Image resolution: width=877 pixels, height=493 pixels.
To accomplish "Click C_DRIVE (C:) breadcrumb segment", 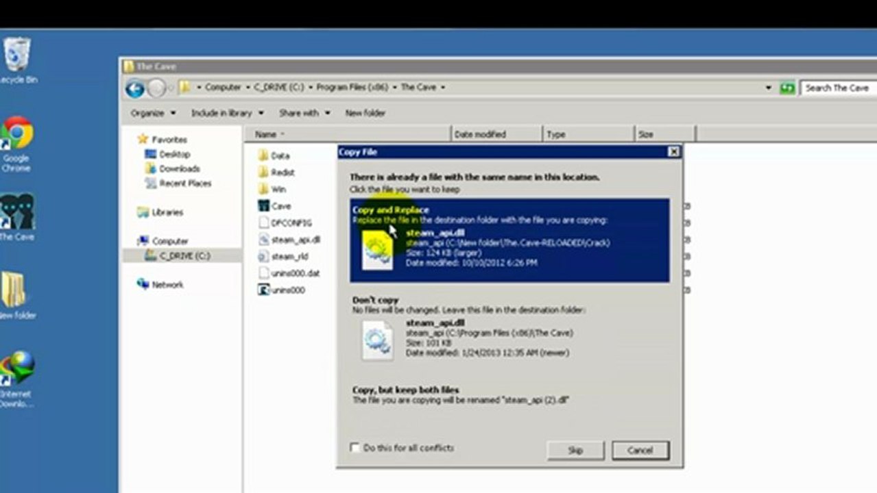I will click(278, 88).
